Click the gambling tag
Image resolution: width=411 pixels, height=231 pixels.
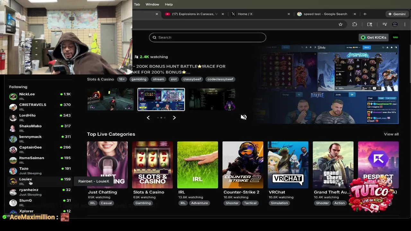[139, 79]
